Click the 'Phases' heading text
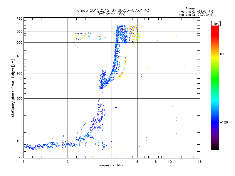The width and height of the screenshot is (235, 176). tap(190, 9)
